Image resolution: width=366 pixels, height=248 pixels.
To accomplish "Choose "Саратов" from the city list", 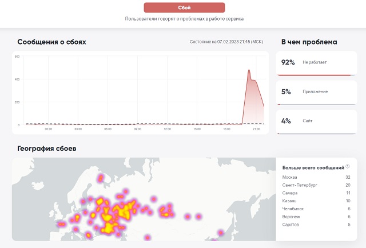I will (x=316, y=225).
